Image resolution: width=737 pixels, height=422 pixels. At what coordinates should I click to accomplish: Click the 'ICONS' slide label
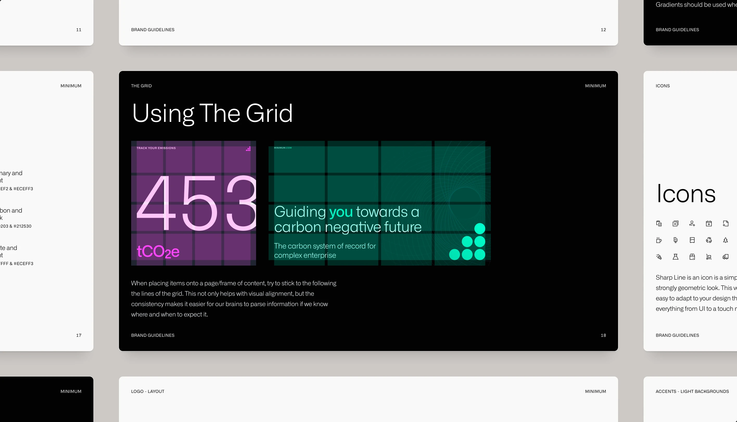[x=663, y=86]
